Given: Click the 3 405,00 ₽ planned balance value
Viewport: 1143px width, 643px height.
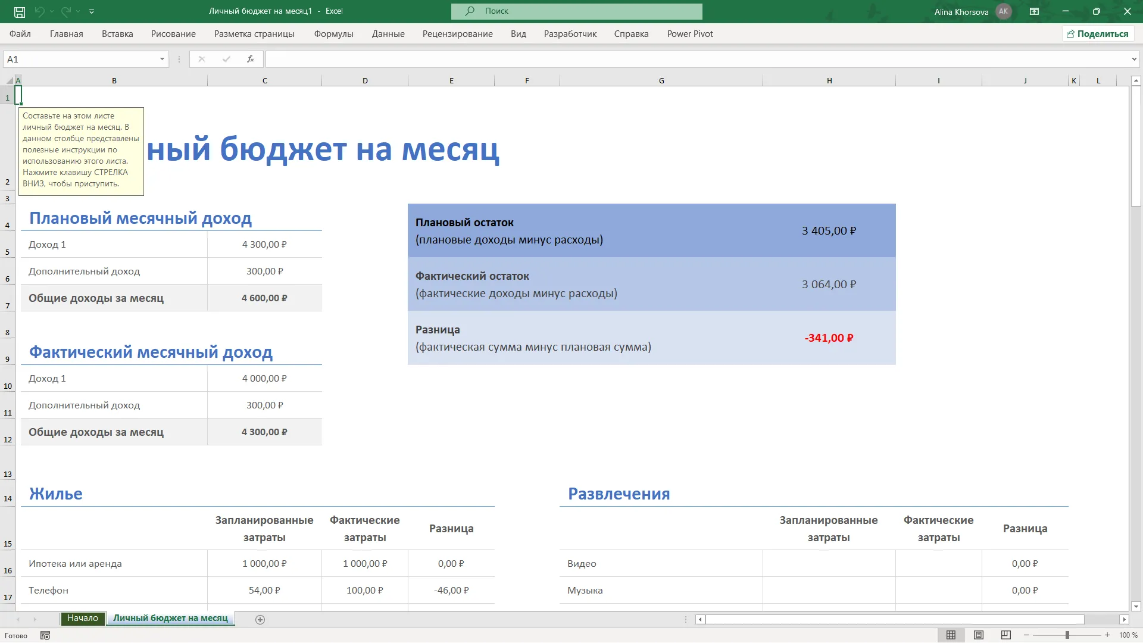Looking at the screenshot, I should (829, 231).
